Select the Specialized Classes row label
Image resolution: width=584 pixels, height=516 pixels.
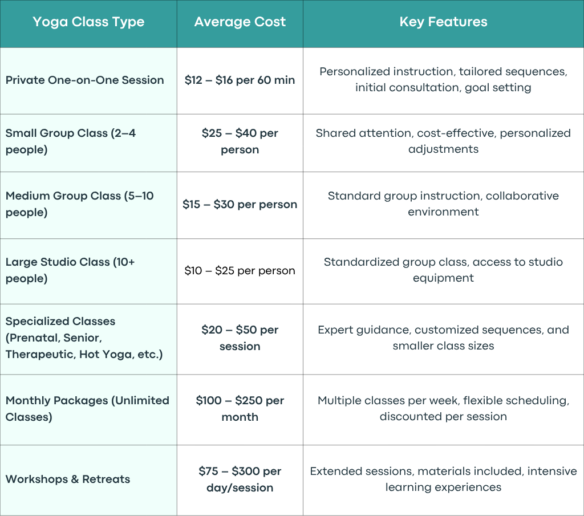84,338
